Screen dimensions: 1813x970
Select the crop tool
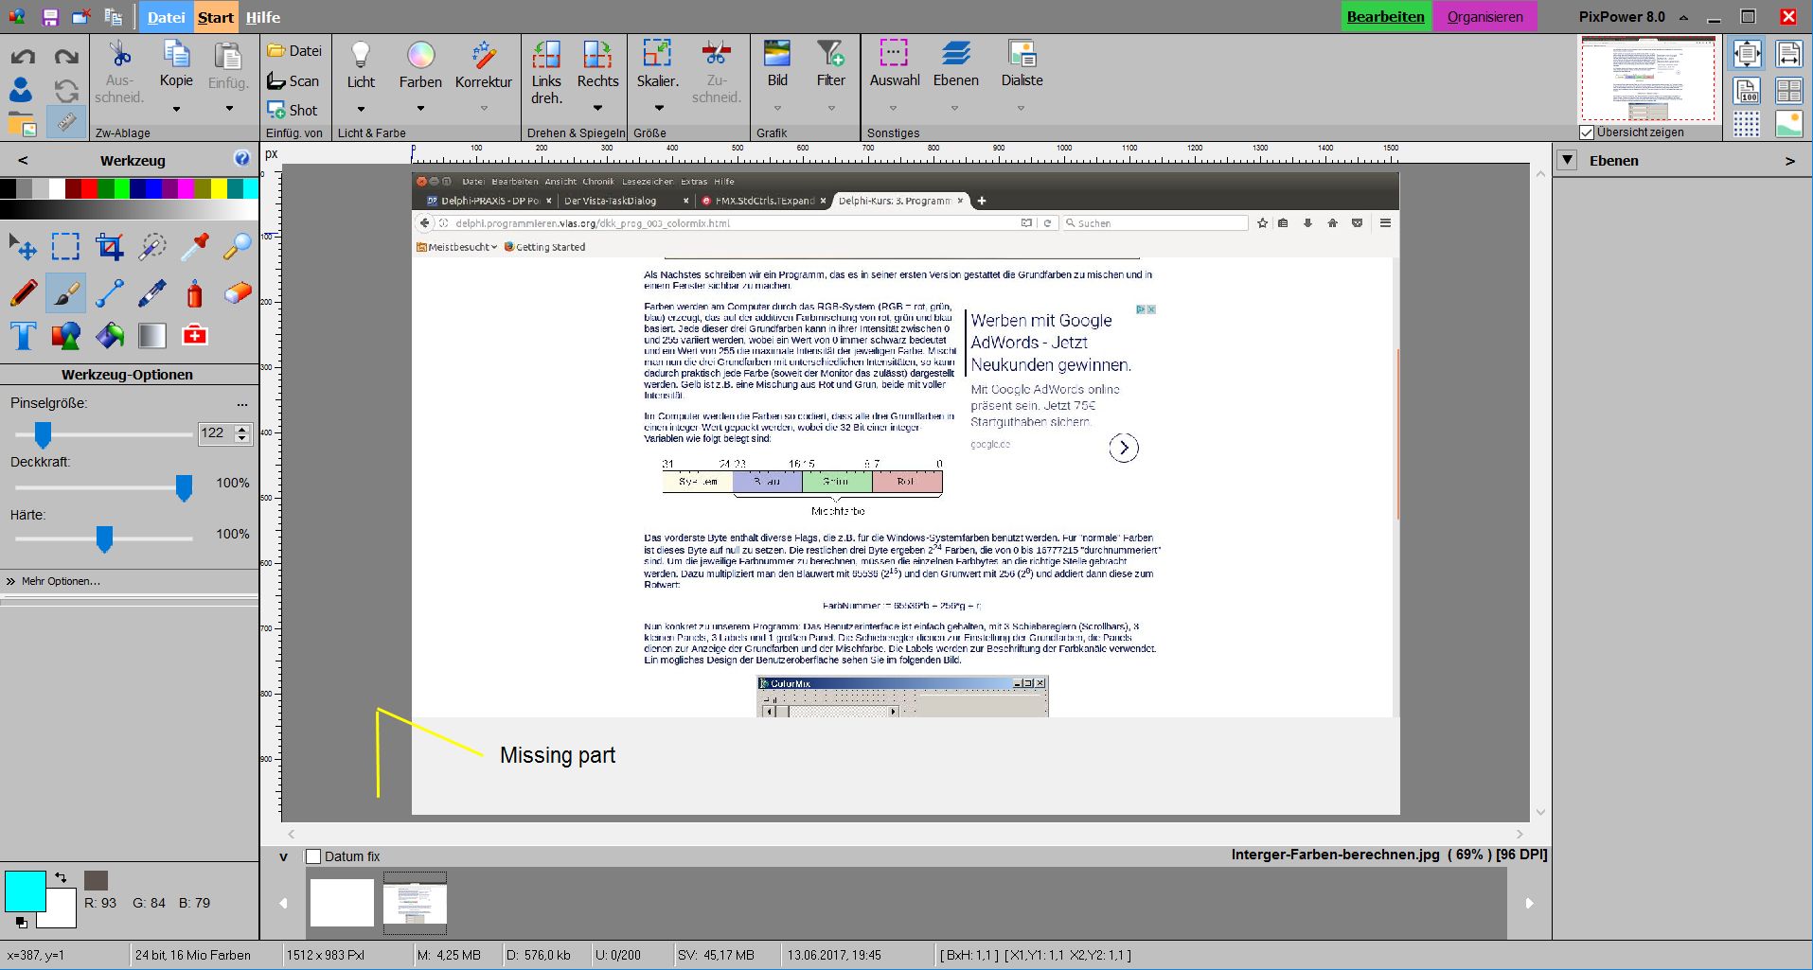point(109,248)
